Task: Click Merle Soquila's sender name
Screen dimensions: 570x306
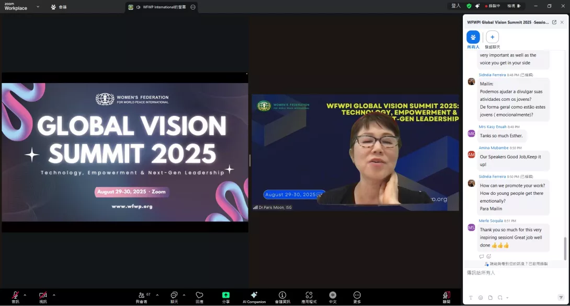Action: pyautogui.click(x=491, y=221)
